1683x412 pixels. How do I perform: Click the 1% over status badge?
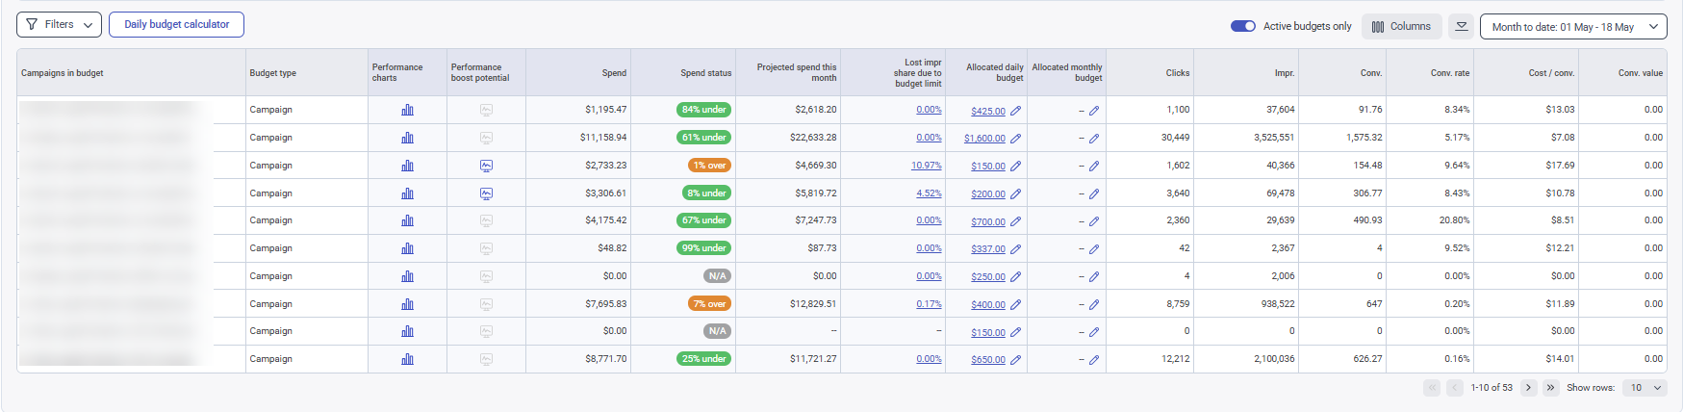[x=710, y=166]
